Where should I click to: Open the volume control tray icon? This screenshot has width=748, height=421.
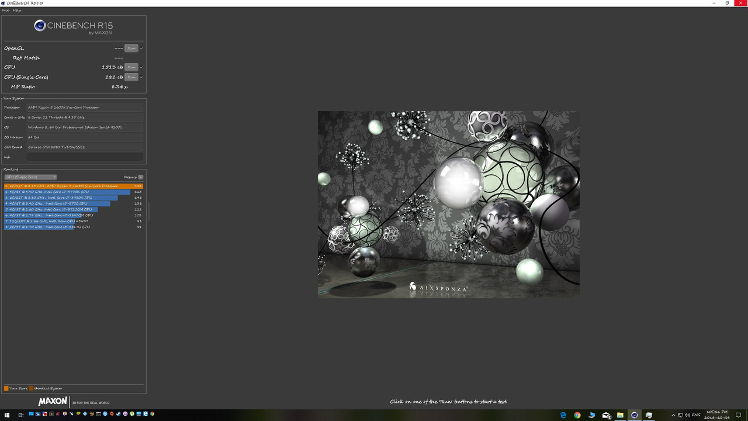coord(687,415)
